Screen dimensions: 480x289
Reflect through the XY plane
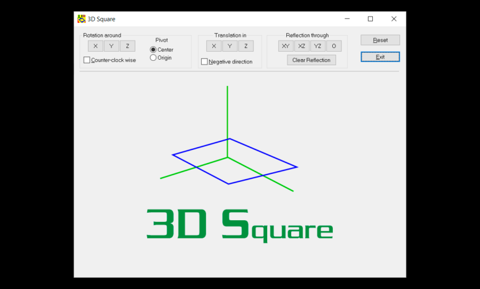click(286, 46)
